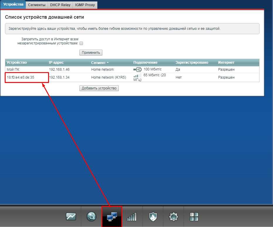The image size is (273, 227).
Task: Open the Applications four-squares icon
Action: (194, 216)
